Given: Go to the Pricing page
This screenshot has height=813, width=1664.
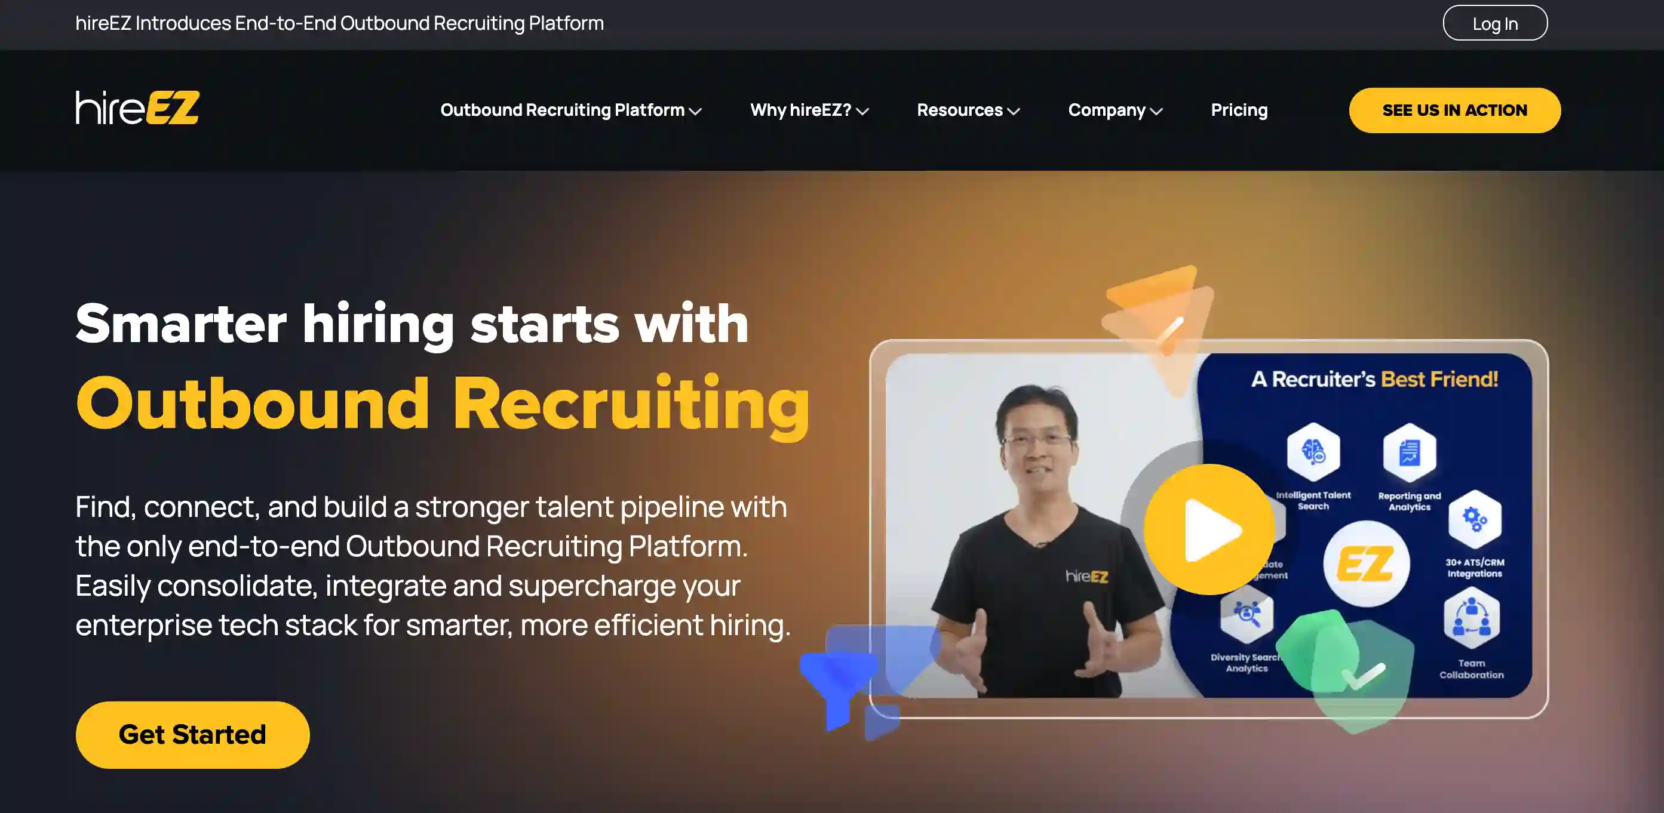Looking at the screenshot, I should pyautogui.click(x=1239, y=110).
